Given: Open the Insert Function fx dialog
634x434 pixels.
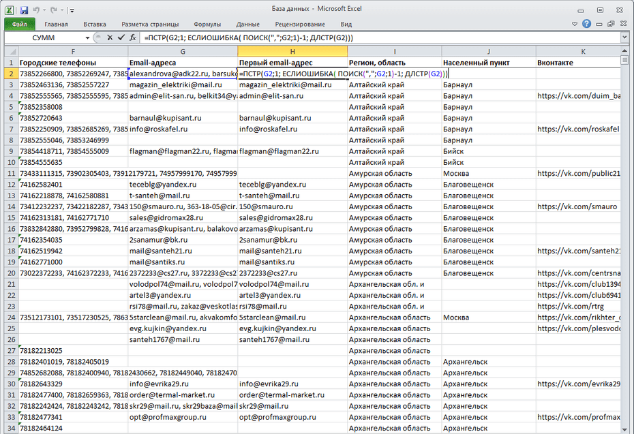Looking at the screenshot, I should pos(133,37).
